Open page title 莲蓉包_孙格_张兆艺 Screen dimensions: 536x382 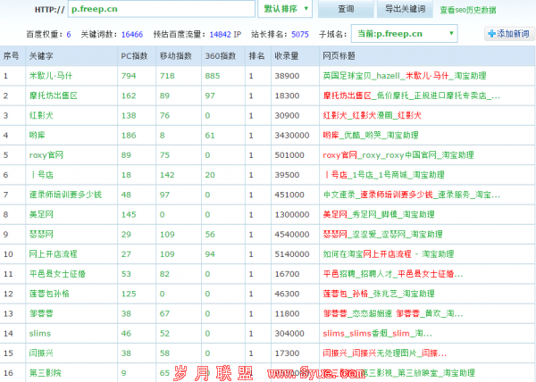[379, 294]
